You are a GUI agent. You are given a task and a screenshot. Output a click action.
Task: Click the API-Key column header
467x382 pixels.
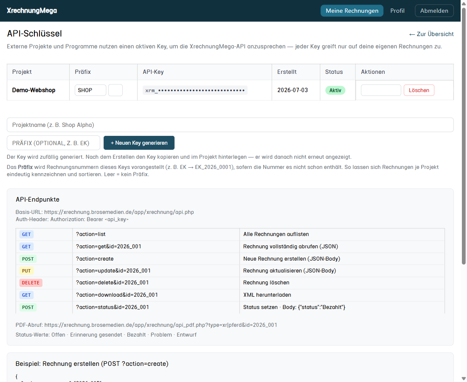[153, 72]
